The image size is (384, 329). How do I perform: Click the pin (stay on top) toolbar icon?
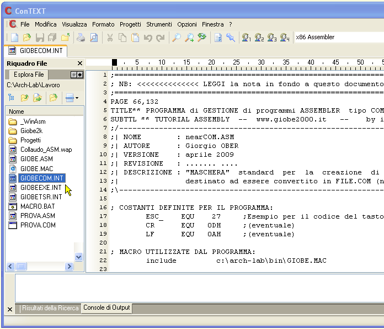[x=231, y=38]
